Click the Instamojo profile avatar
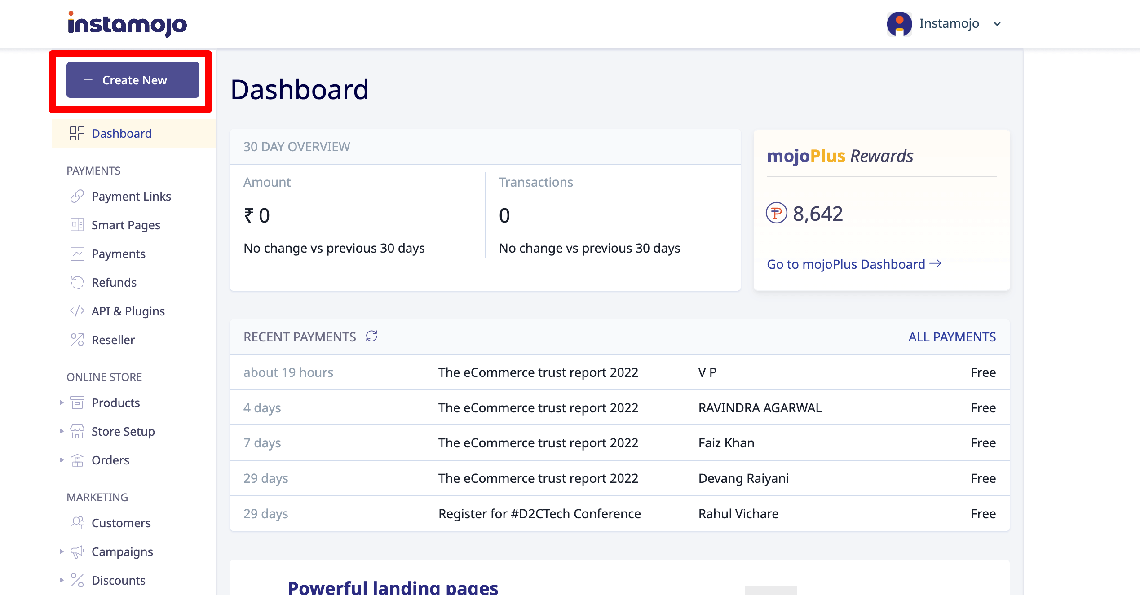This screenshot has width=1140, height=595. tap(899, 23)
